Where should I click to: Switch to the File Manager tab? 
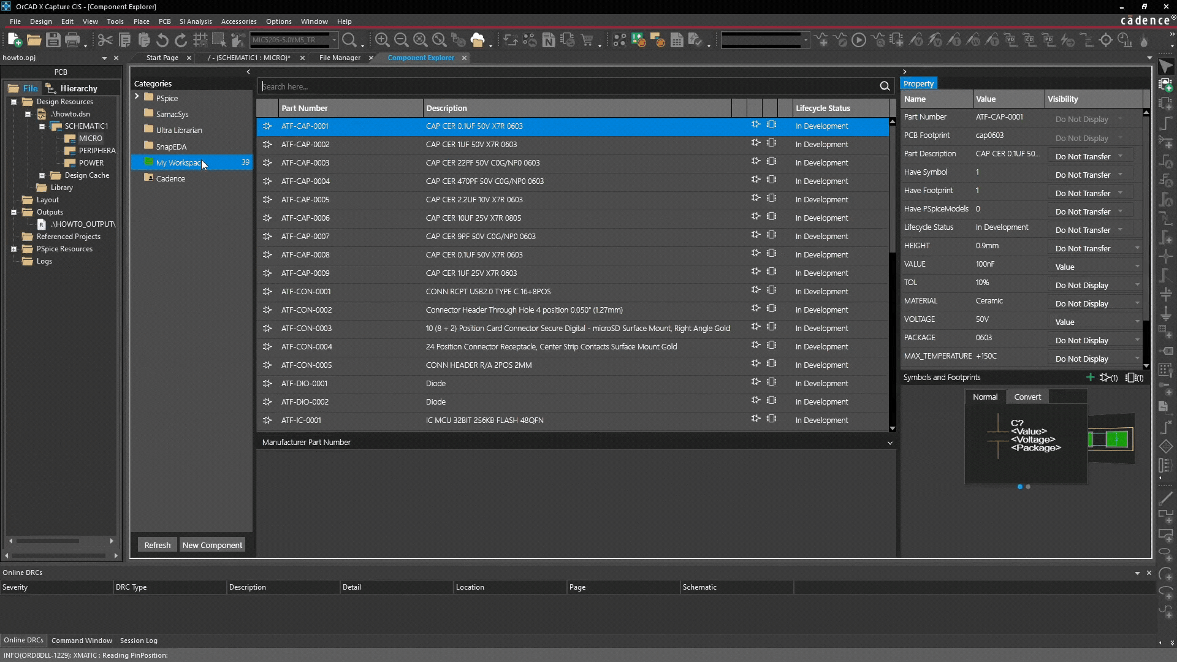point(340,58)
